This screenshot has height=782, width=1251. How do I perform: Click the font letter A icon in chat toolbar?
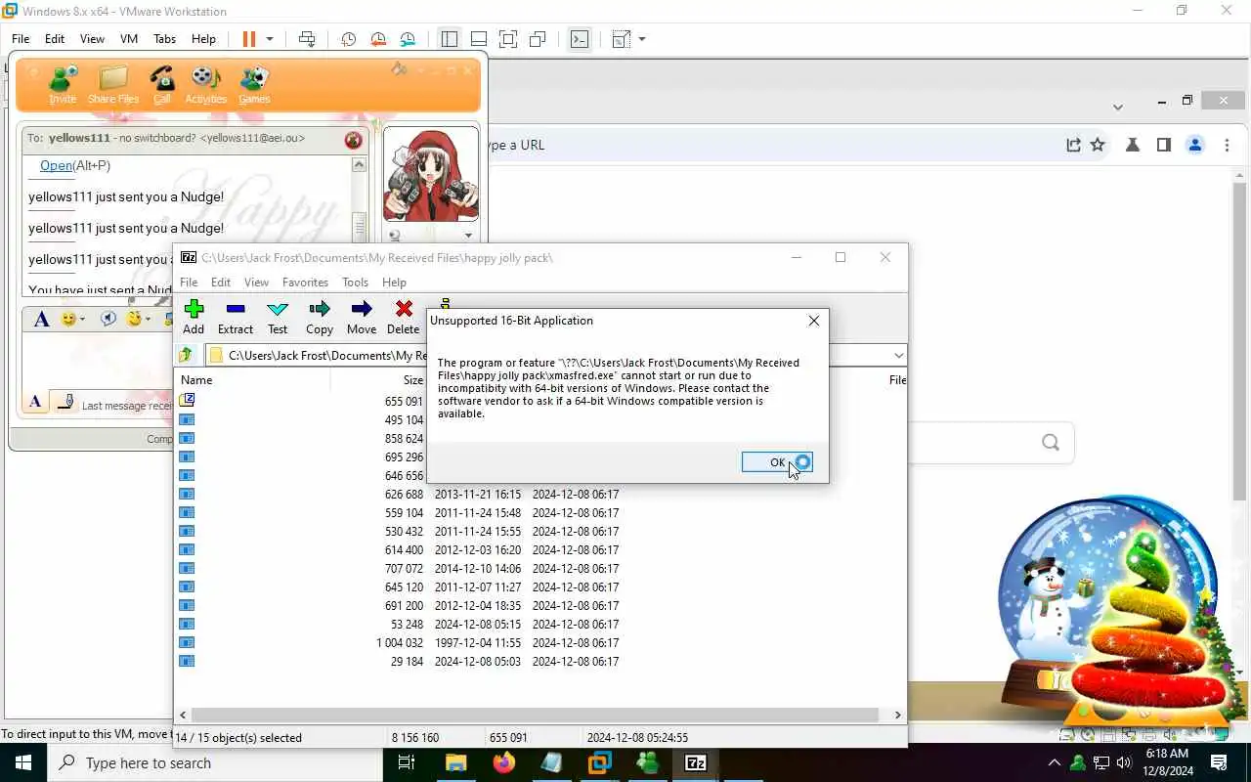[41, 320]
